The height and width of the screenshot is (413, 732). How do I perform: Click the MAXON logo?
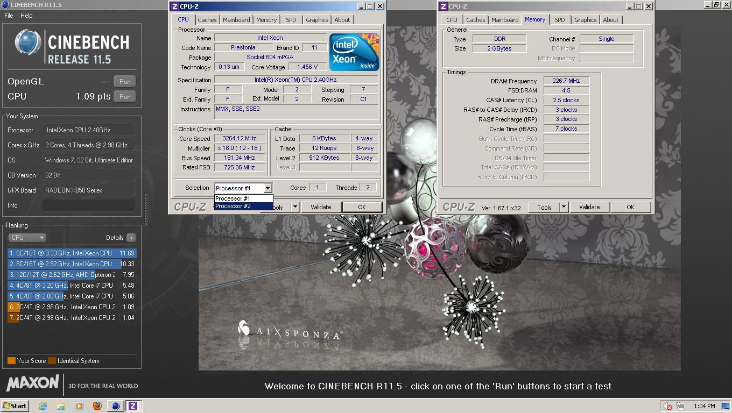pos(33,383)
